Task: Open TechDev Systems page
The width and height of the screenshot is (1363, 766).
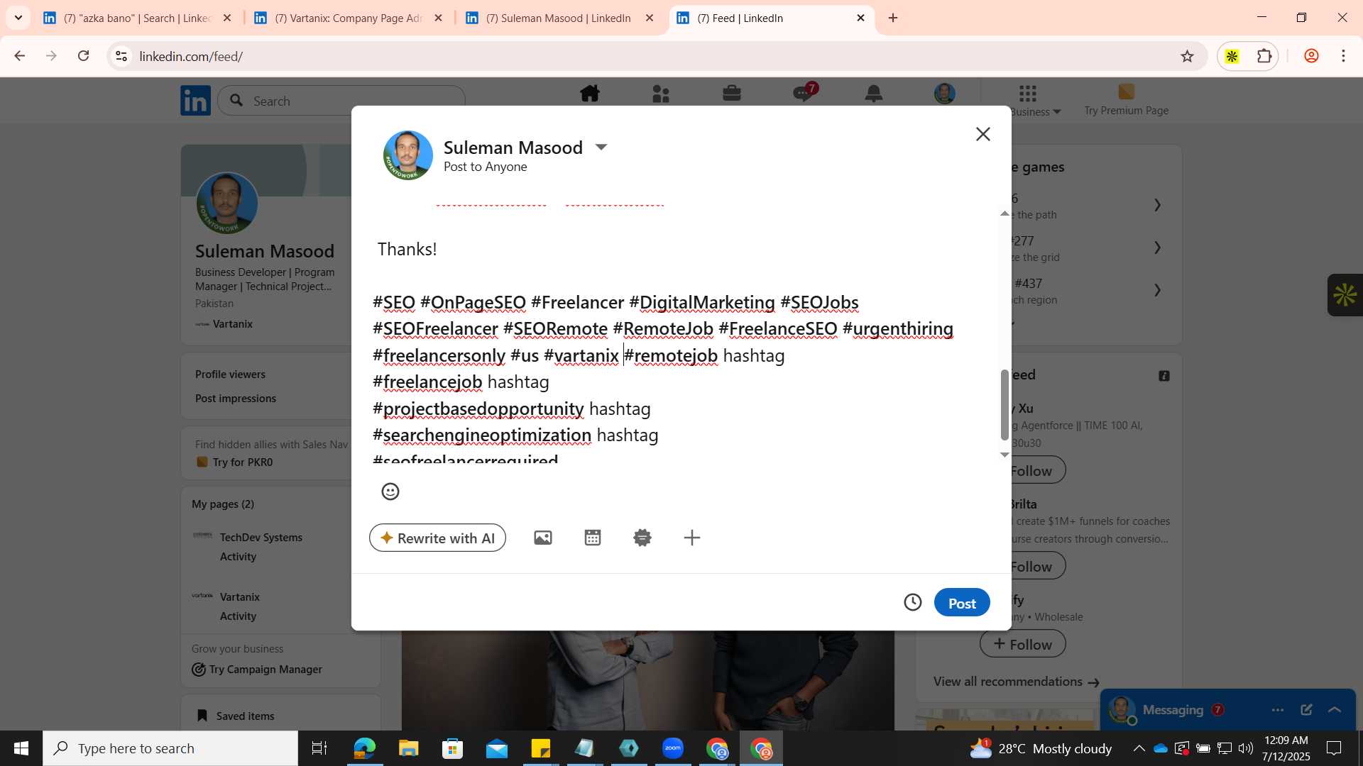Action: coord(261,538)
